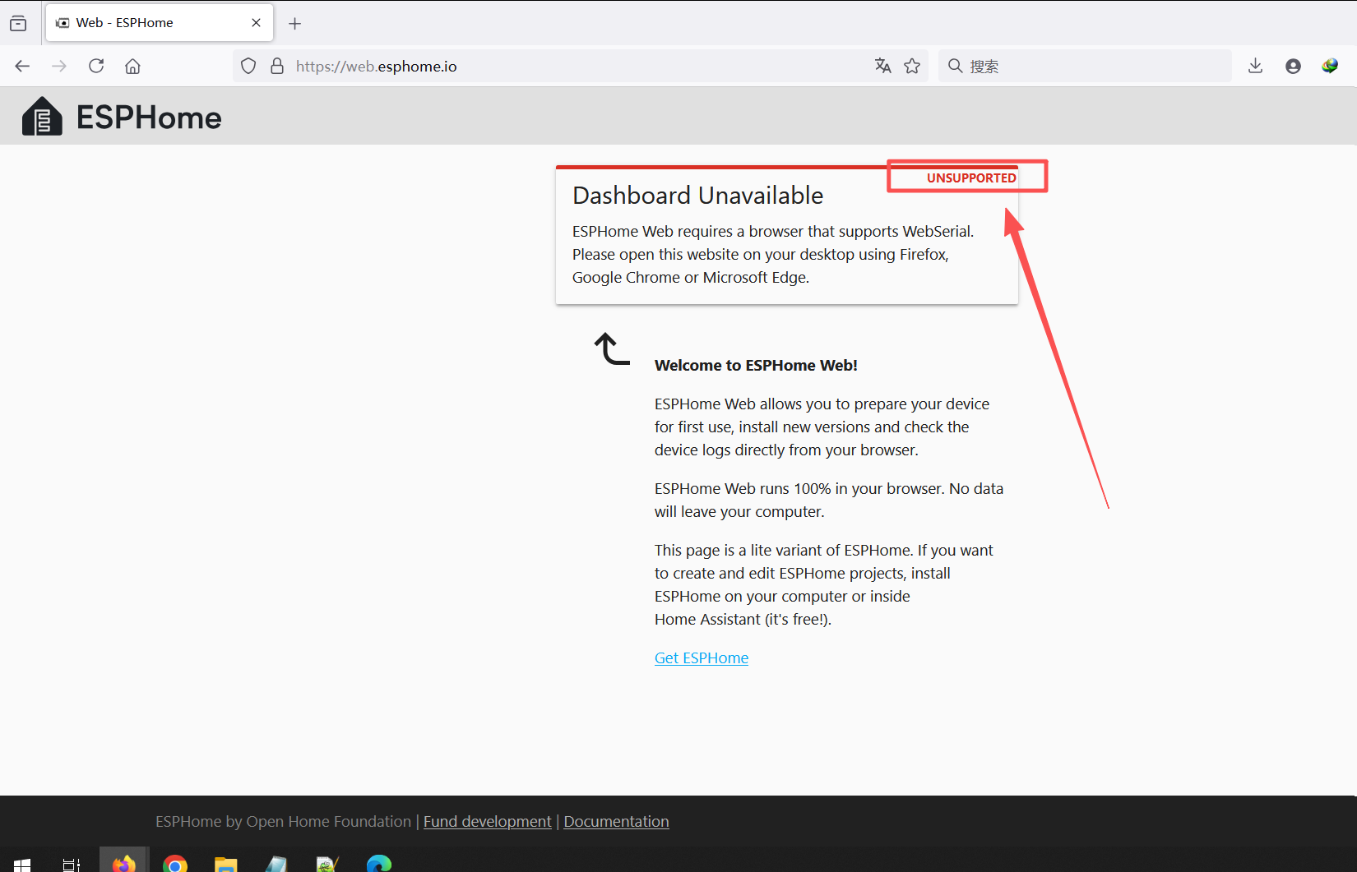Open the Documentation footer link
The width and height of the screenshot is (1357, 872).
click(x=616, y=822)
